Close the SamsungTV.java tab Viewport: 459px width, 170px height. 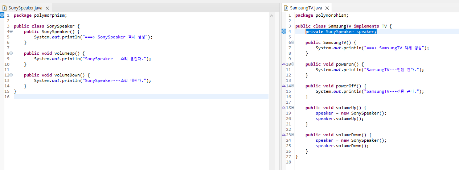[x=327, y=8]
